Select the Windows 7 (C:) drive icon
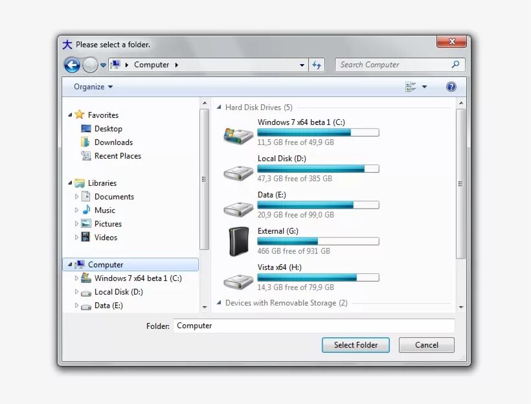 (x=238, y=136)
